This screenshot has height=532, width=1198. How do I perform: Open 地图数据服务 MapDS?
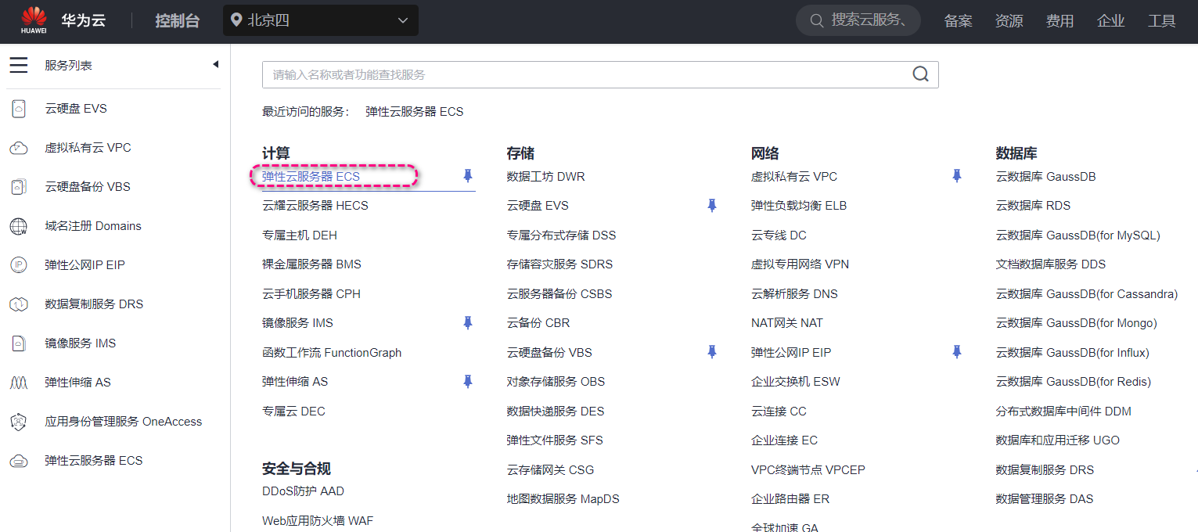[x=563, y=499]
